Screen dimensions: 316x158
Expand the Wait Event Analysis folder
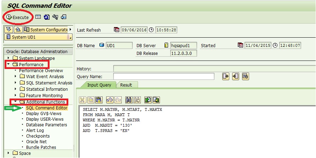[x=16, y=76]
